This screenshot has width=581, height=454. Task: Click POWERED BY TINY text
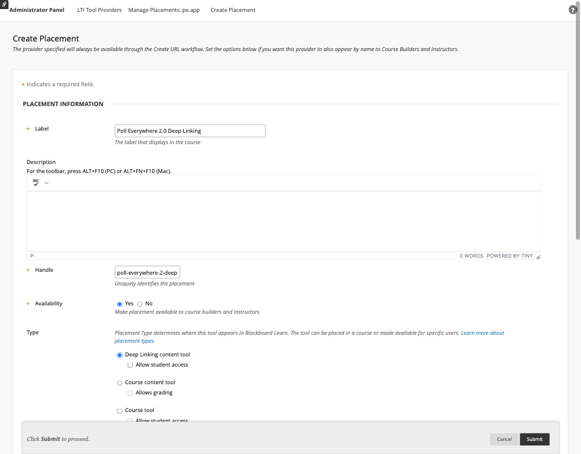pyautogui.click(x=510, y=256)
